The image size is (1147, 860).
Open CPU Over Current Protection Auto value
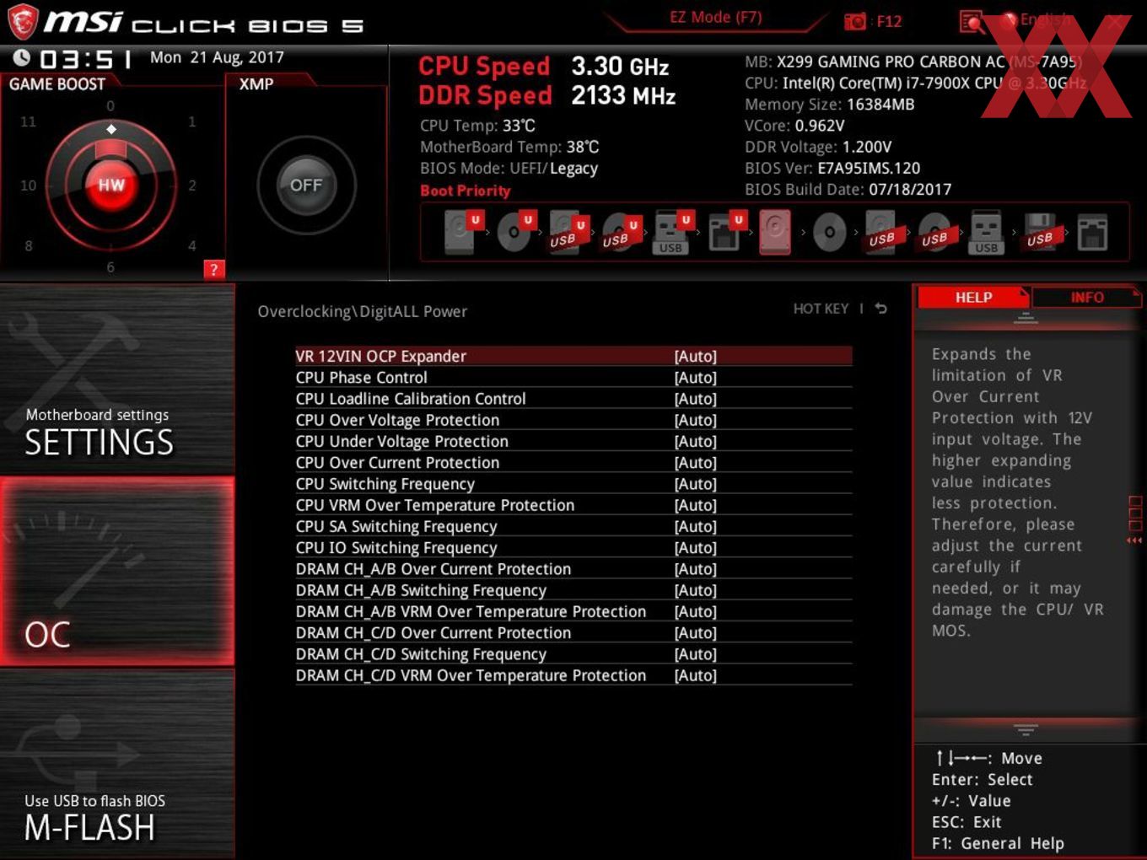coord(695,463)
